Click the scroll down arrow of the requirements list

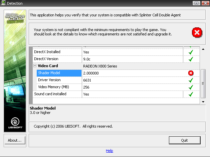click(x=203, y=102)
